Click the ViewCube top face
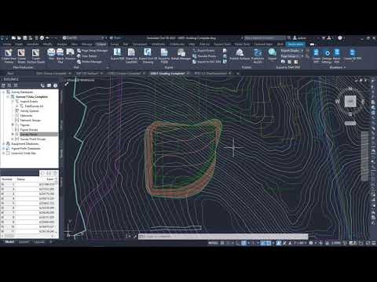Image resolution: width=377 pixels, height=282 pixels. [350, 101]
